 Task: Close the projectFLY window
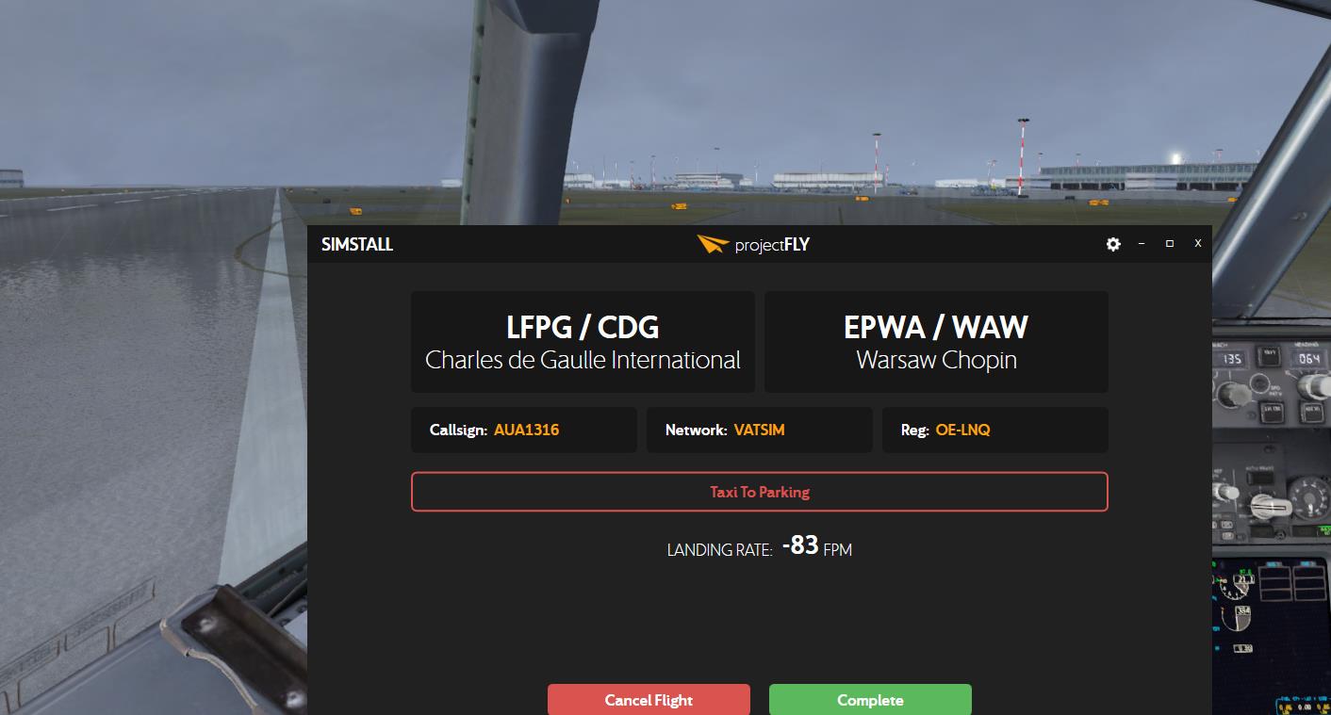[x=1198, y=243]
